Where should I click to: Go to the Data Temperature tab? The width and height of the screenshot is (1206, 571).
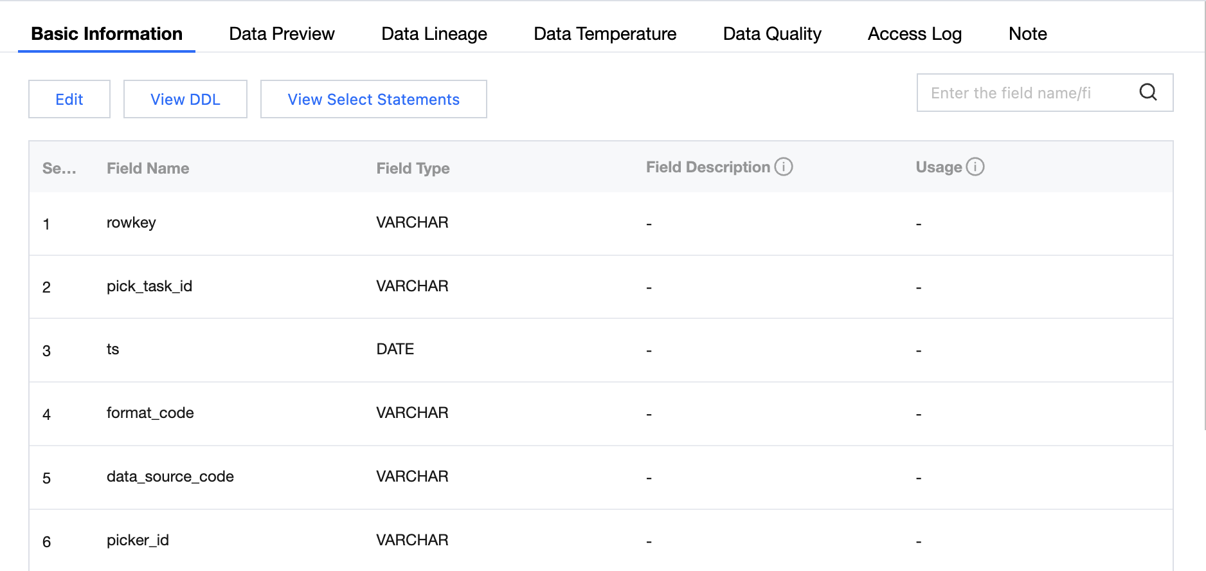tap(604, 34)
